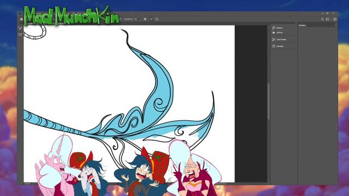
Task: Open the Smoothing percentage dropdown
Action: [136, 19]
